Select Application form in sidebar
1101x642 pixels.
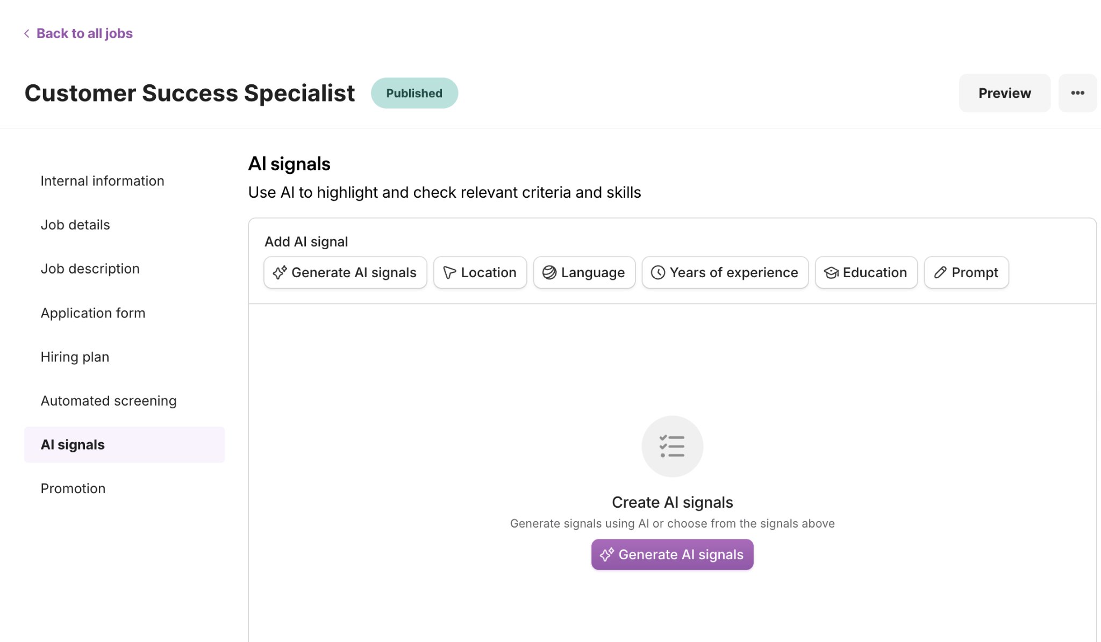[x=93, y=313]
